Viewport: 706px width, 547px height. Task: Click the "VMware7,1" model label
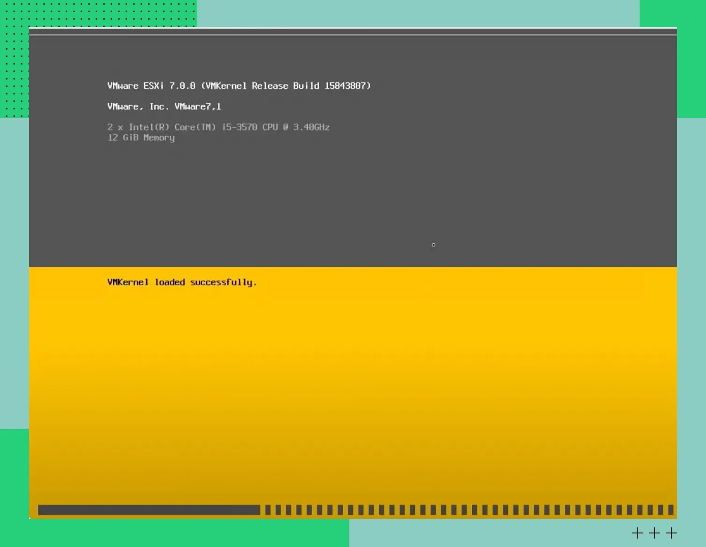pos(197,107)
